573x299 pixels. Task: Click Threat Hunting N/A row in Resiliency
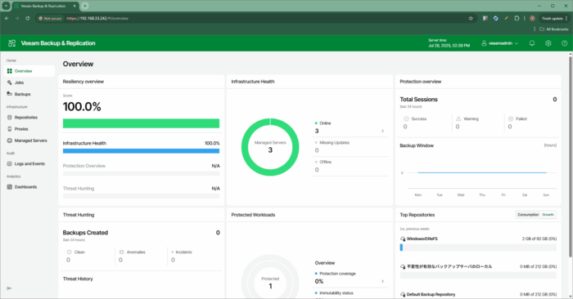click(141, 193)
